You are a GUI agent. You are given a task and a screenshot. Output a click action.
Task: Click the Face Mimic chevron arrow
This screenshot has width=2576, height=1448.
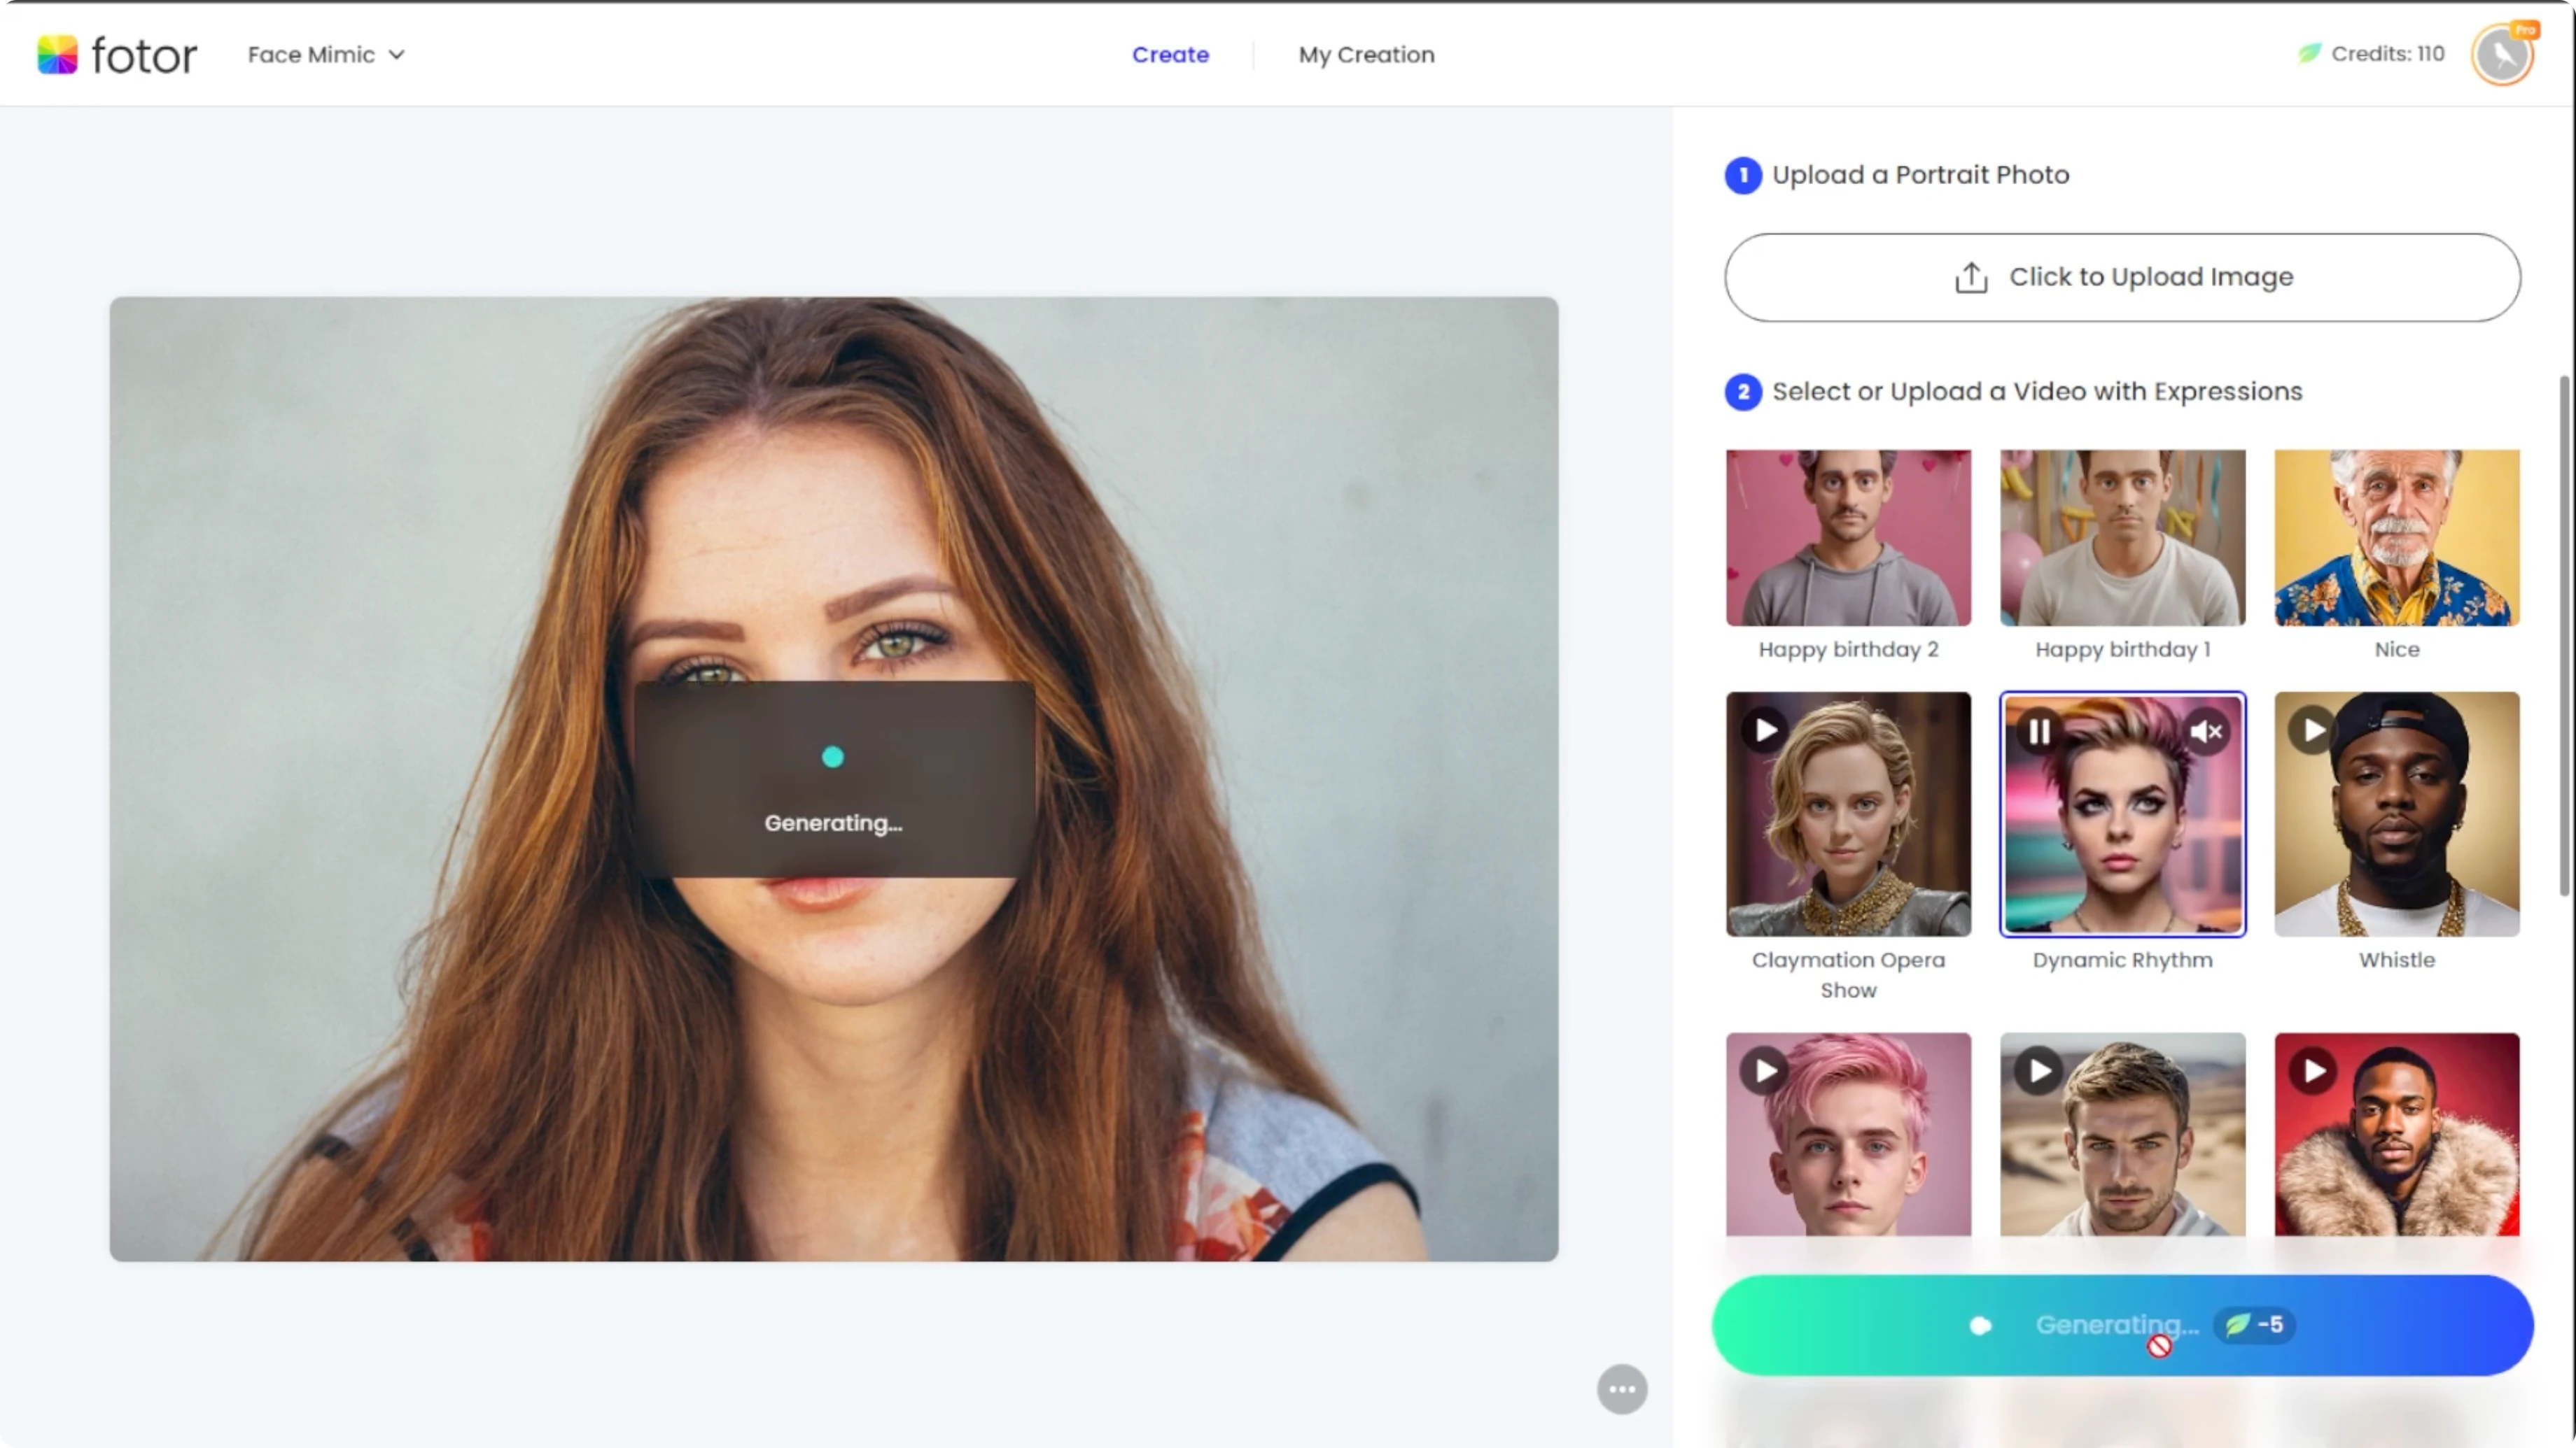[397, 55]
